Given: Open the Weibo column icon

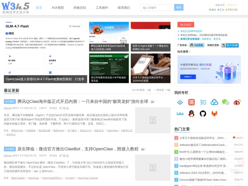Looking at the screenshot, I should 237,102.
